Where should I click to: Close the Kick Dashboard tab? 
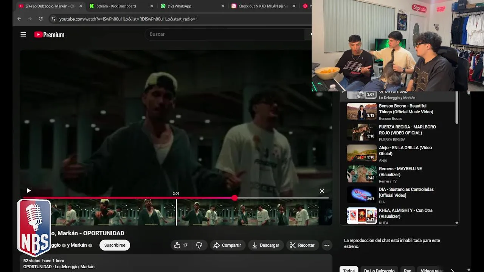tap(152, 6)
